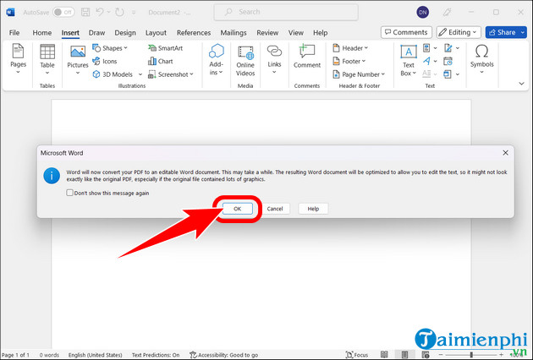Open the Table insert grid
This screenshot has width=533, height=360.
(x=47, y=59)
